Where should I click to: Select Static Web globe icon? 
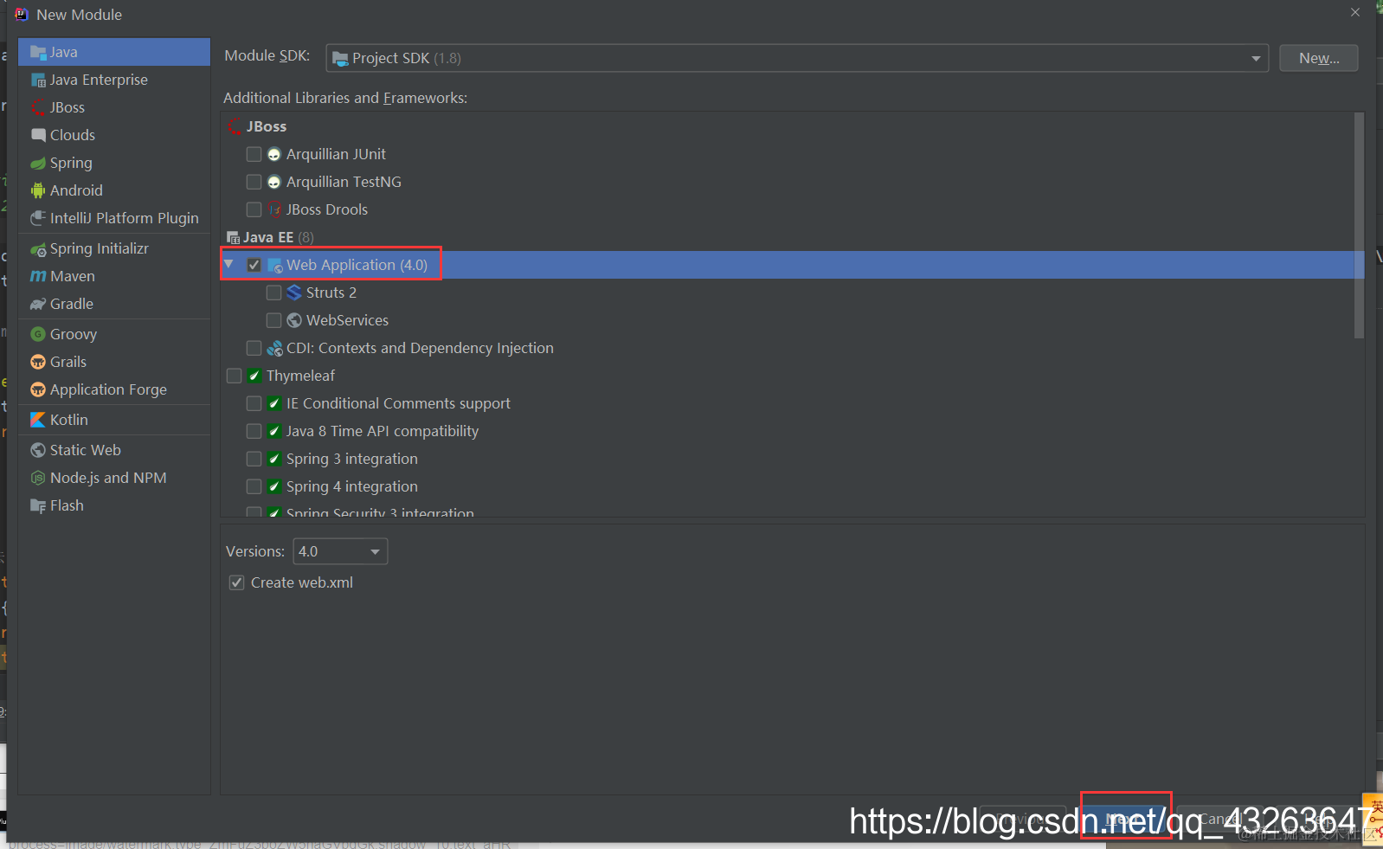(38, 450)
